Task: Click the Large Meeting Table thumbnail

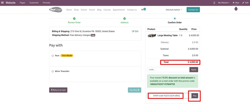Action: tap(152, 35)
